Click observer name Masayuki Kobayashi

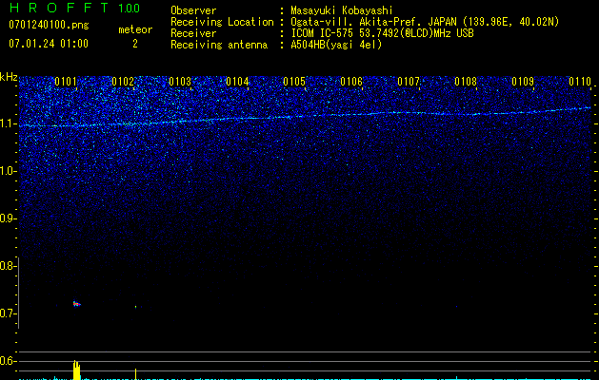pos(342,10)
